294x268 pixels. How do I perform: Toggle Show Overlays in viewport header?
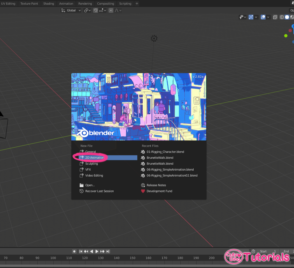pos(263,17)
